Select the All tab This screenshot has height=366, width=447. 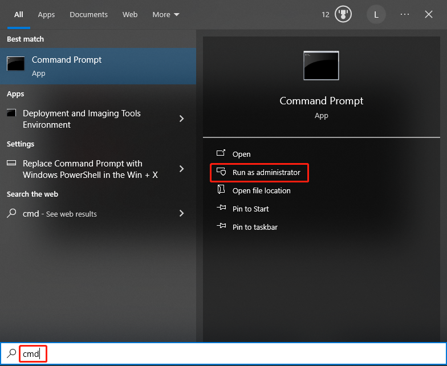pyautogui.click(x=18, y=15)
